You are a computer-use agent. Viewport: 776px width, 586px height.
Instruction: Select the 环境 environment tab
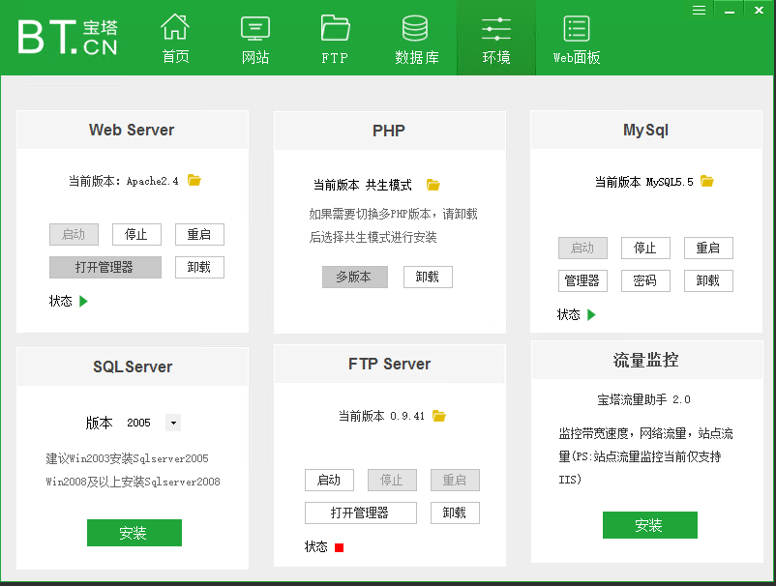coord(496,38)
